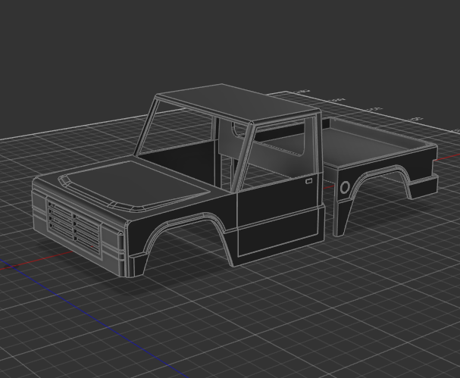
Task: Select the hood's raised center panel
Action: [x=135, y=185]
